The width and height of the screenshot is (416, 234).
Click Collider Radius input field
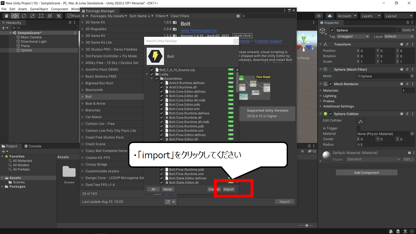click(385, 145)
